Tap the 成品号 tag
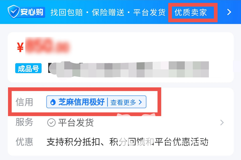Viewport: 241px width, 160px height. [x=29, y=68]
